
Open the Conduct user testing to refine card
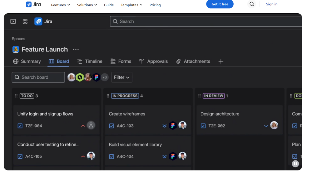point(56,150)
